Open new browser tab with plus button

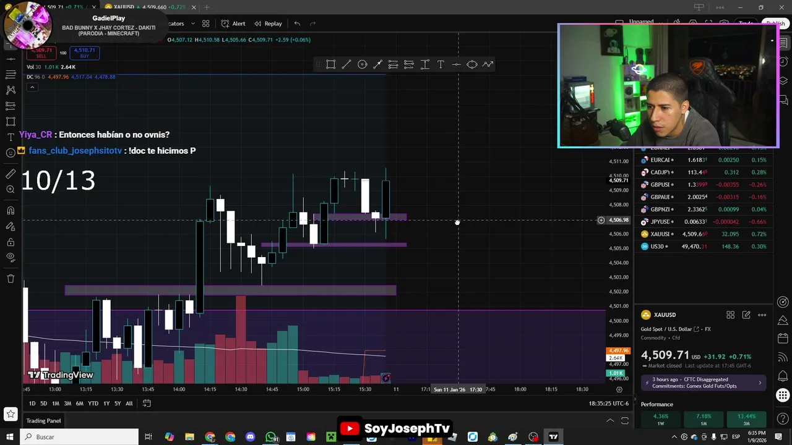coord(207,7)
